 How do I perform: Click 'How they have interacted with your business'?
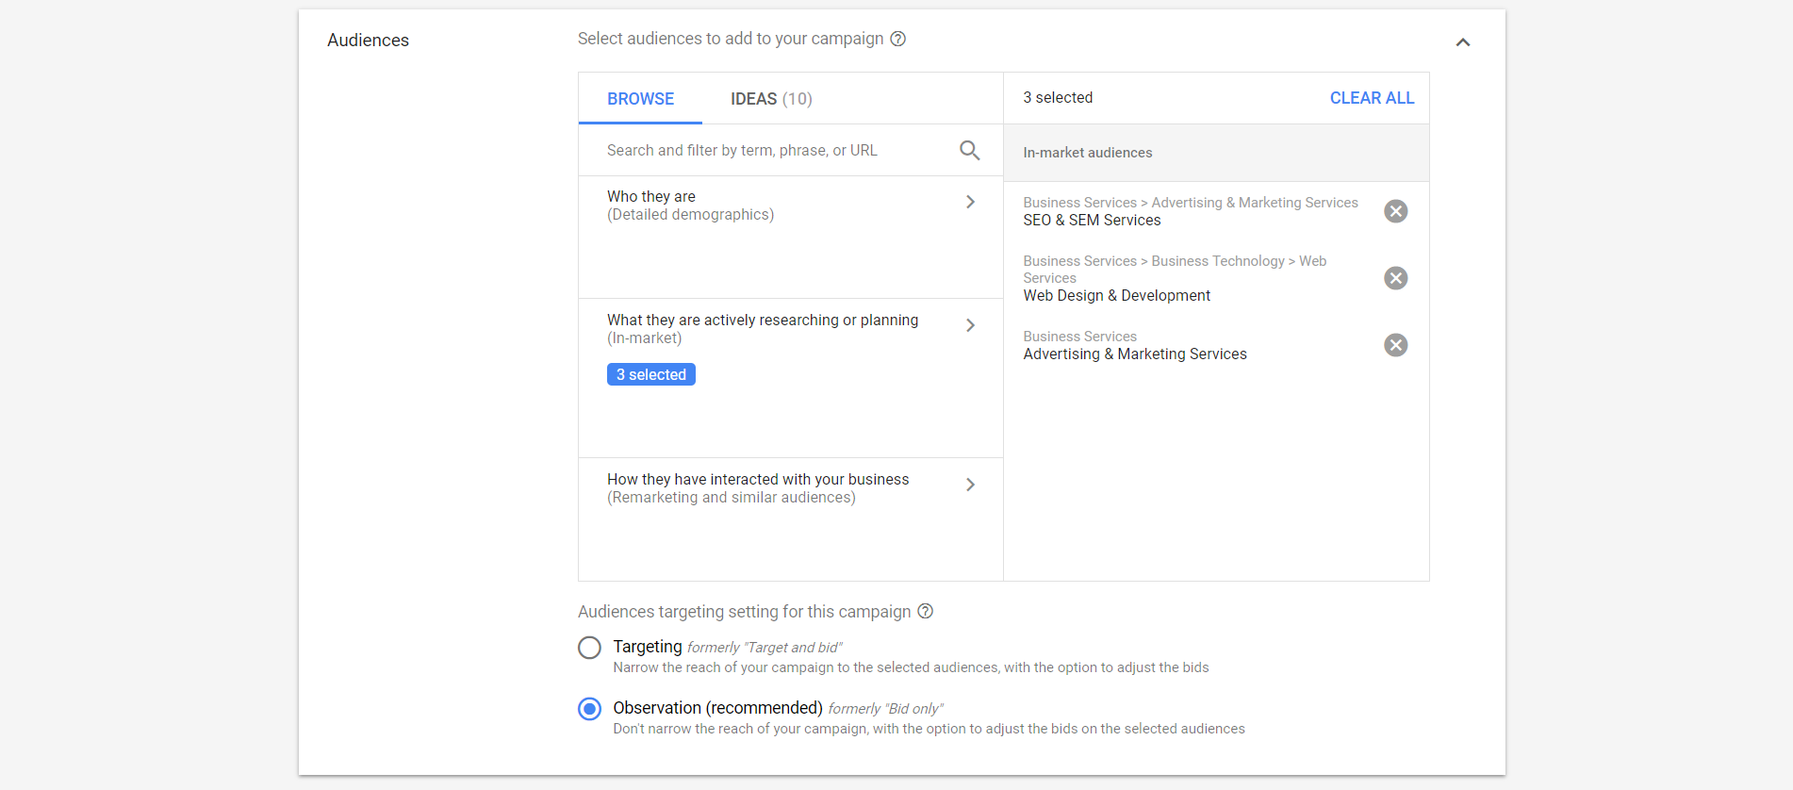click(x=758, y=480)
